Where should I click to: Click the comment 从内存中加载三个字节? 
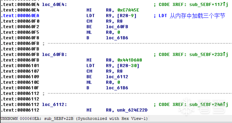pos(197,16)
